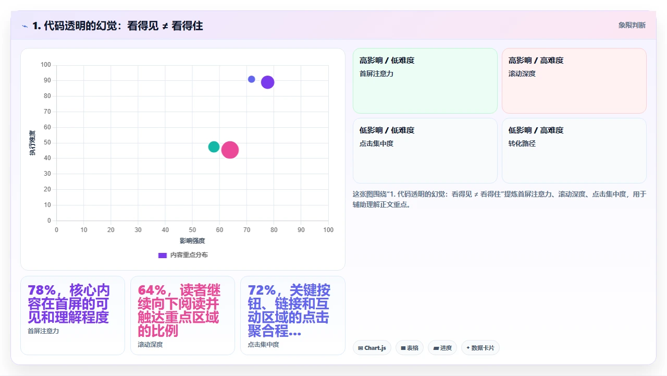Image resolution: width=667 pixels, height=376 pixels.
Task: Click the 象限判断 label in the header
Action: coord(632,25)
